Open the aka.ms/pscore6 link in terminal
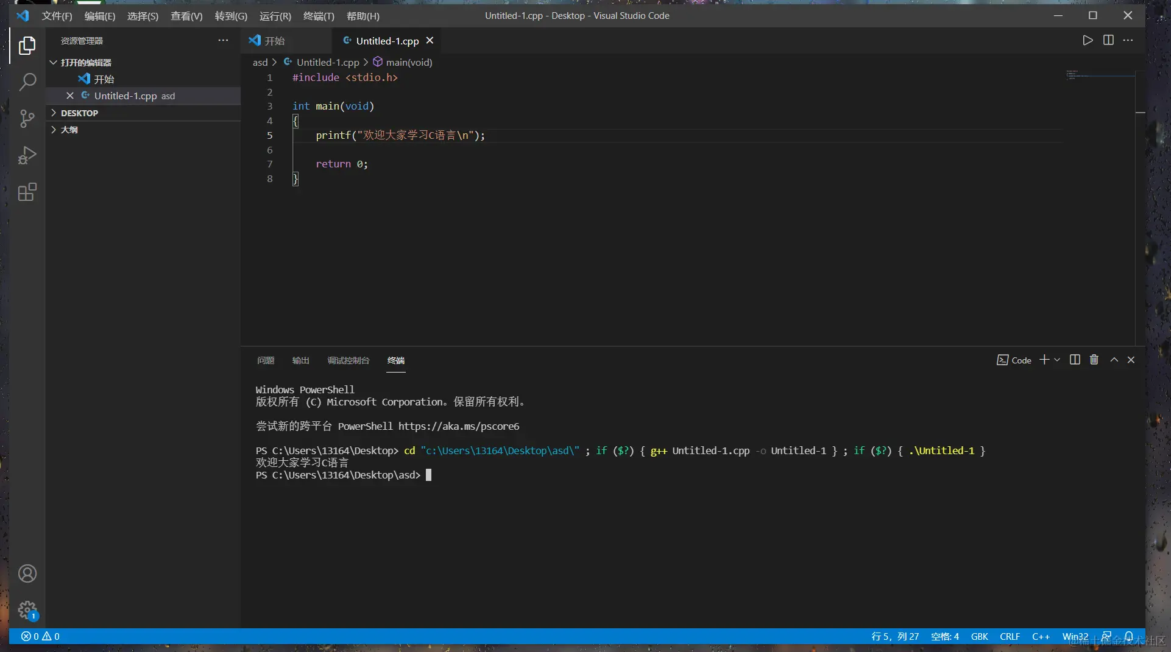The image size is (1171, 652). pos(459,427)
